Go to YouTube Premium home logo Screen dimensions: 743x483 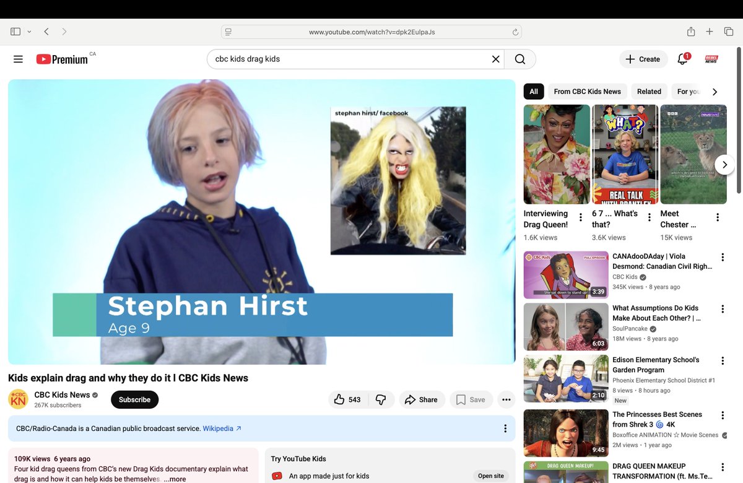(62, 59)
